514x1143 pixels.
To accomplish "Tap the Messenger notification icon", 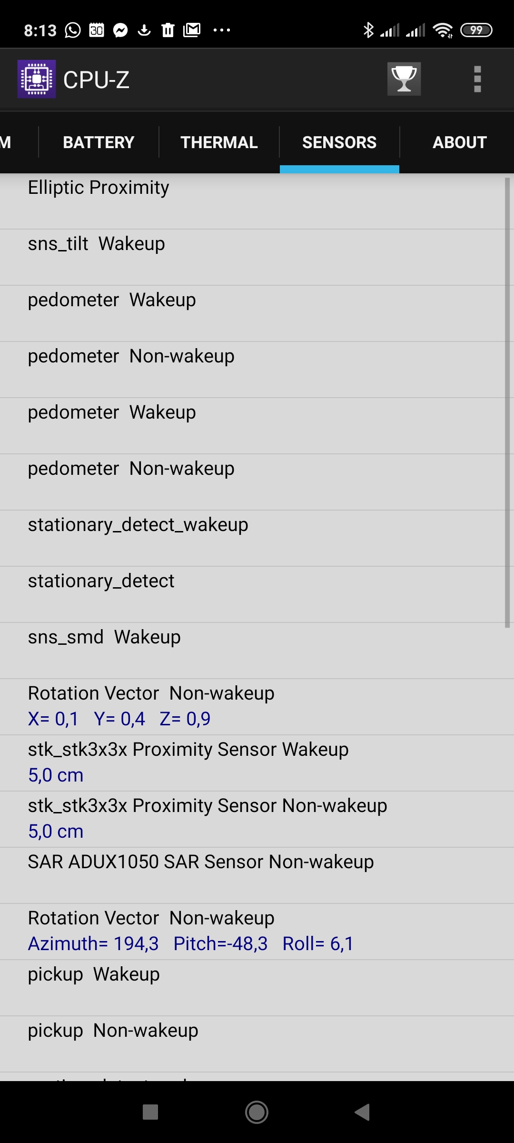I will [x=120, y=30].
